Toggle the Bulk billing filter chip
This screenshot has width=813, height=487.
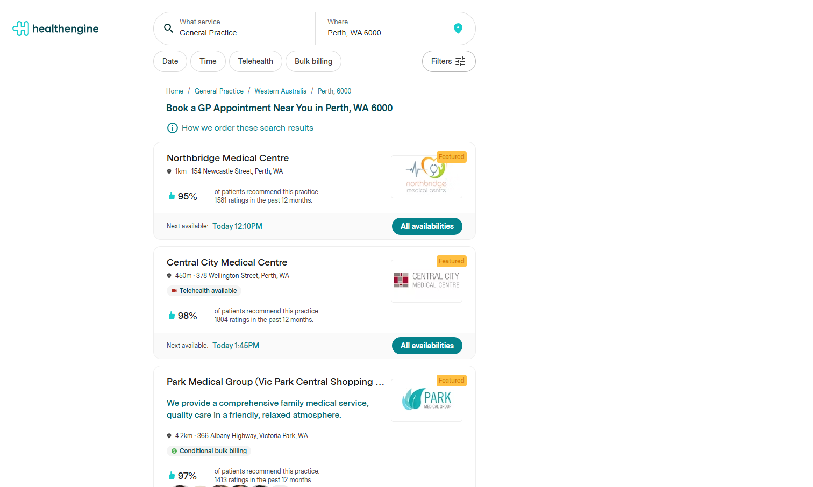(x=313, y=61)
